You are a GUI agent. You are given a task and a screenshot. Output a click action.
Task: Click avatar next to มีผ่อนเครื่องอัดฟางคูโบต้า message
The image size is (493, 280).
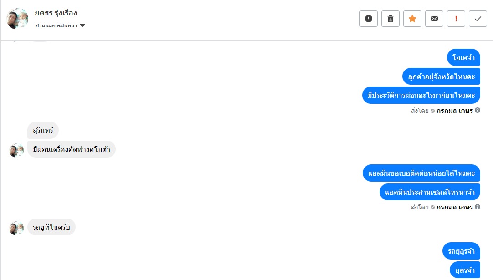[x=17, y=150]
